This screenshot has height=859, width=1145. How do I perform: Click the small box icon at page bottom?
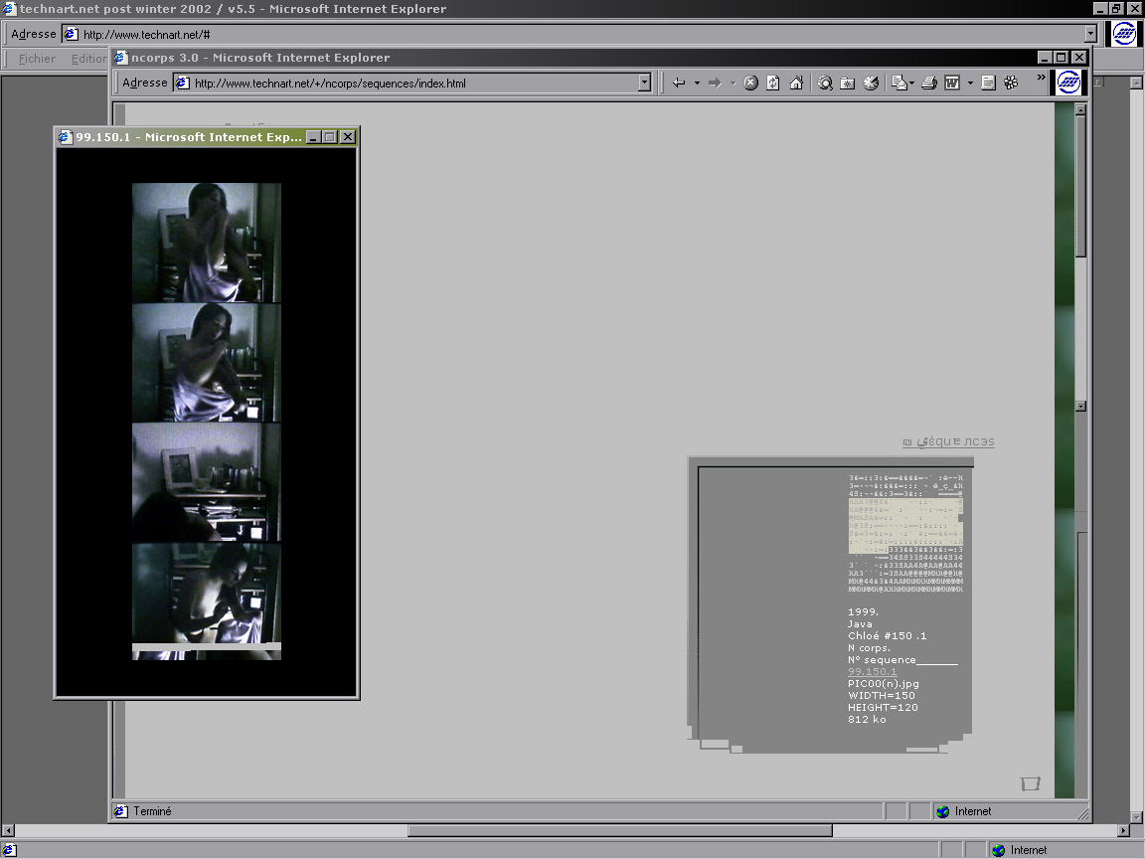[1030, 783]
